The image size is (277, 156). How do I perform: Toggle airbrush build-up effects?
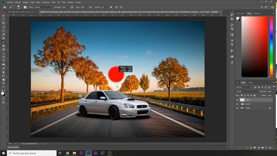[x=90, y=7]
